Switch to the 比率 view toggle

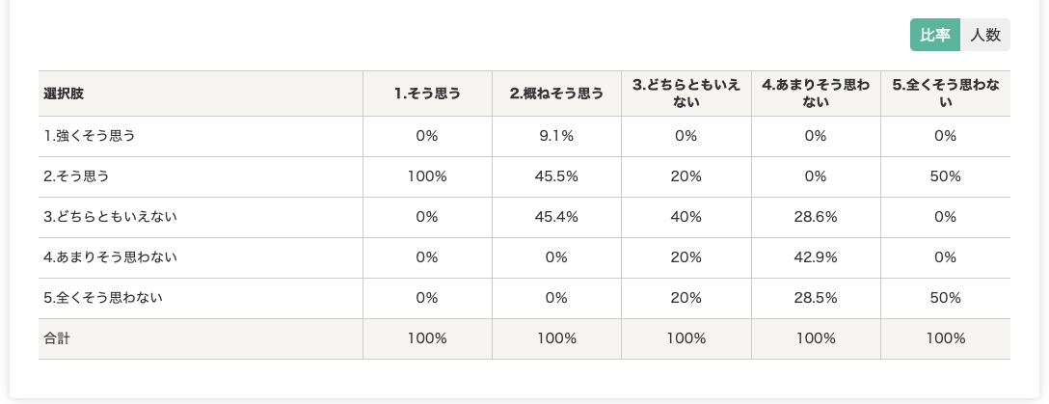pyautogui.click(x=935, y=35)
